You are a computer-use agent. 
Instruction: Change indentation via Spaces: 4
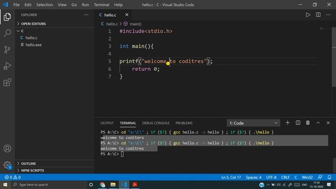click(x=254, y=177)
